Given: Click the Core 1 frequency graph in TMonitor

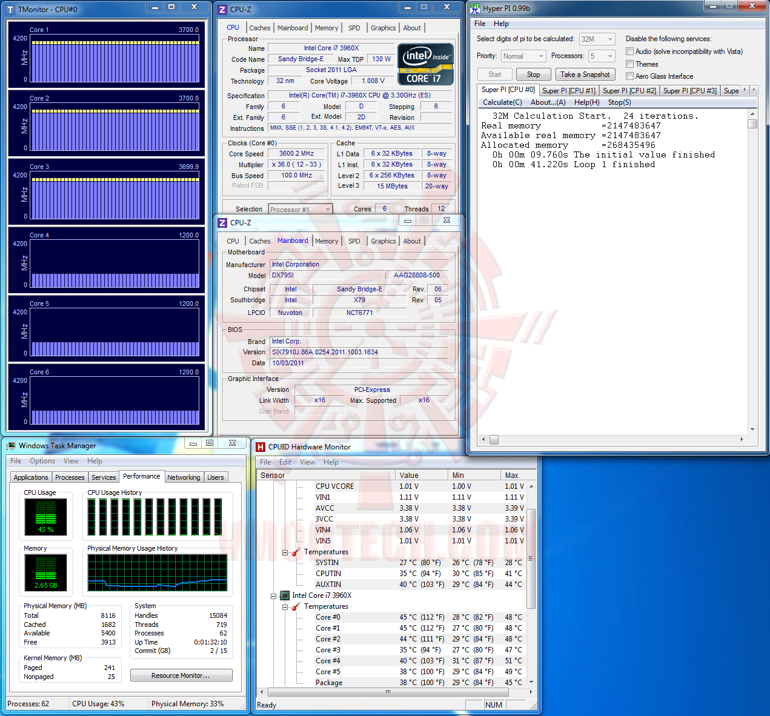Looking at the screenshot, I should click(x=115, y=59).
